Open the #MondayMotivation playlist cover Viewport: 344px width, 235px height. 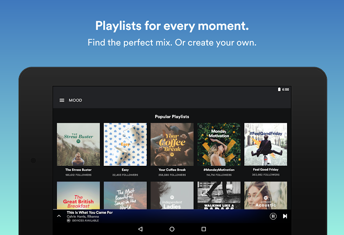tap(219, 144)
